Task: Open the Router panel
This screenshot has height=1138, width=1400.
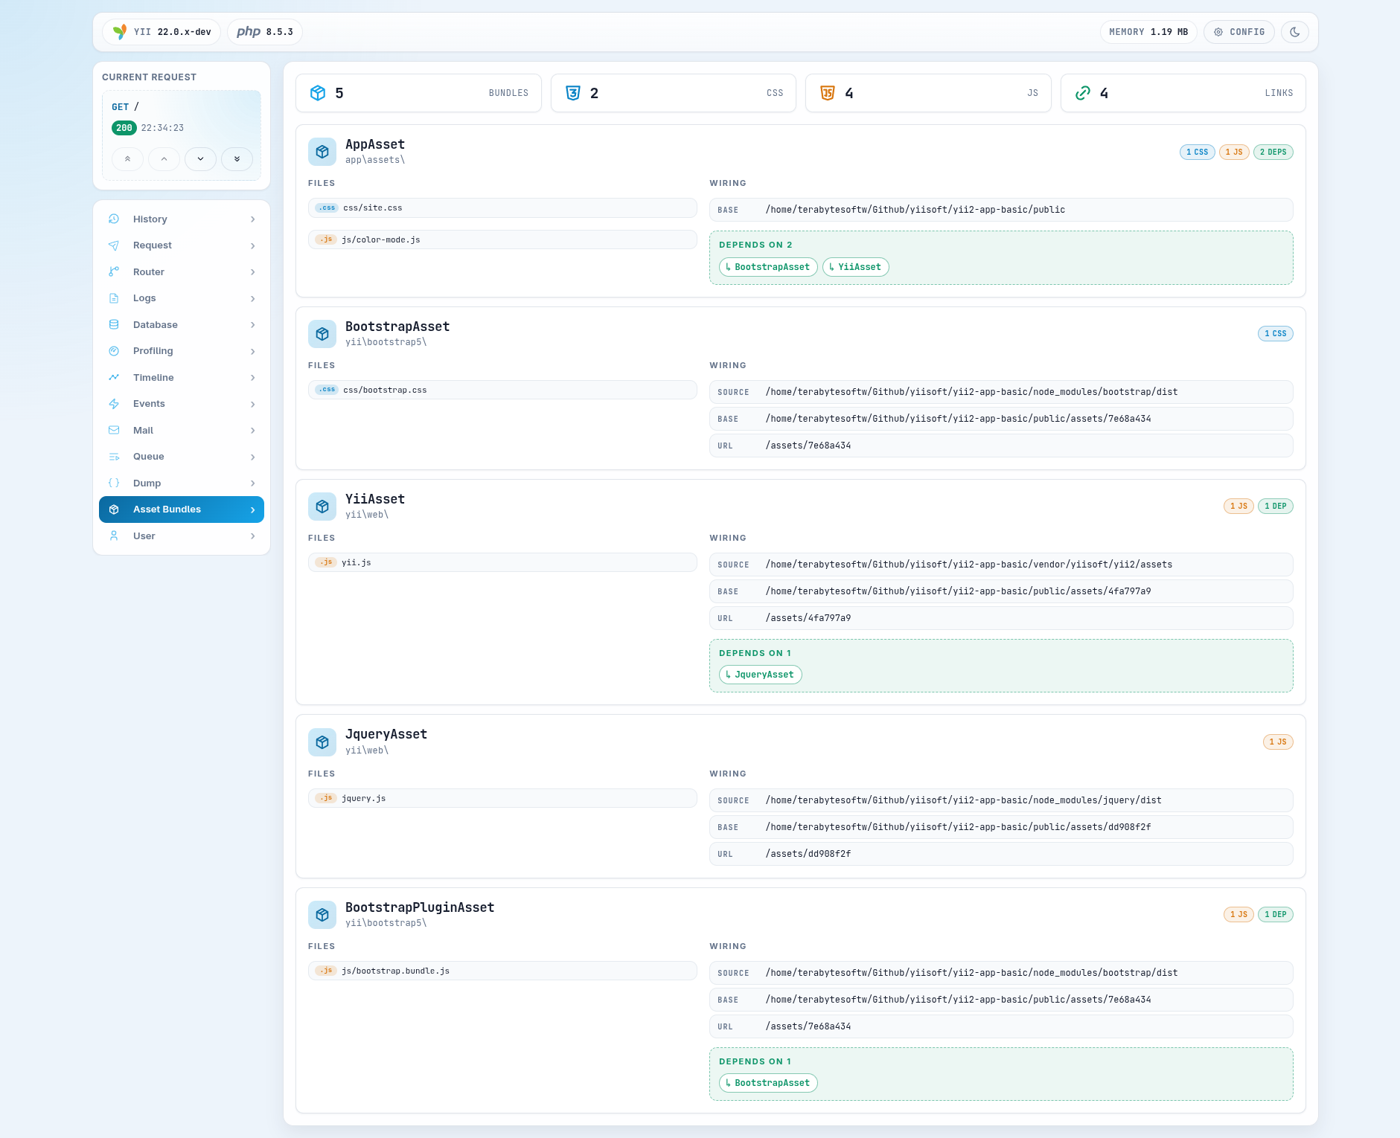Action: tap(182, 272)
